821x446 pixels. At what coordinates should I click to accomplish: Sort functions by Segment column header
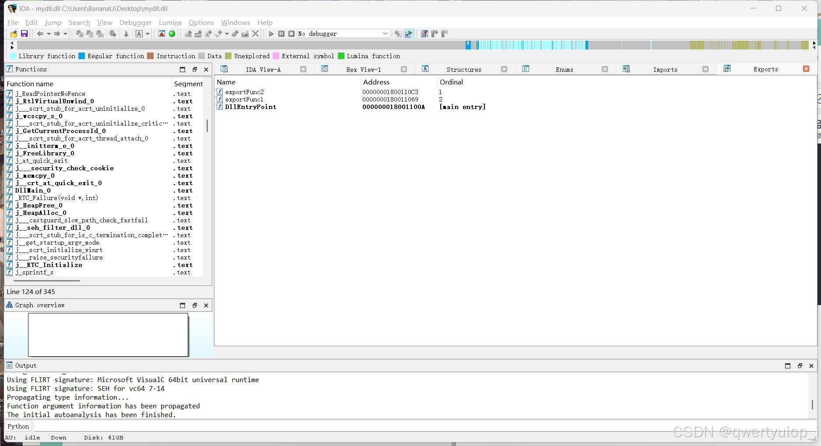coord(188,84)
